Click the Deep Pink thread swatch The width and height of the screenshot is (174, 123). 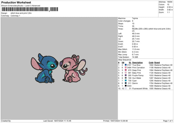pos(126,70)
